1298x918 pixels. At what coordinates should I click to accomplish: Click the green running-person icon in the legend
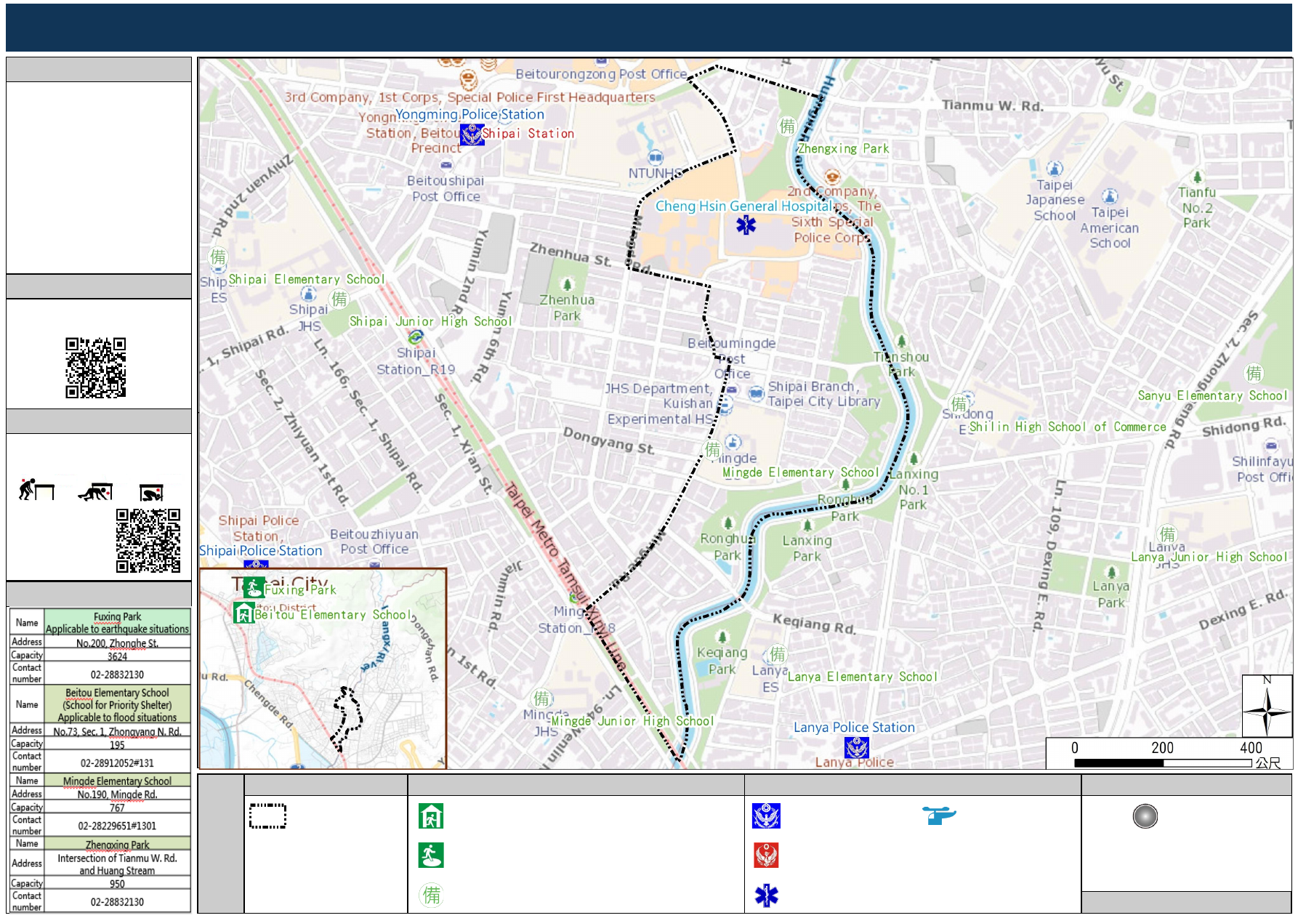pos(431,855)
